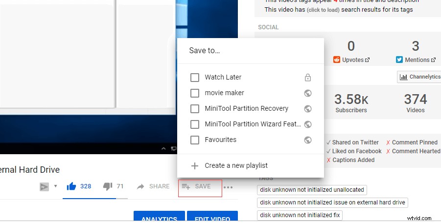Open the ANALYTICS button
This screenshot has width=441, height=223.
[x=159, y=217]
